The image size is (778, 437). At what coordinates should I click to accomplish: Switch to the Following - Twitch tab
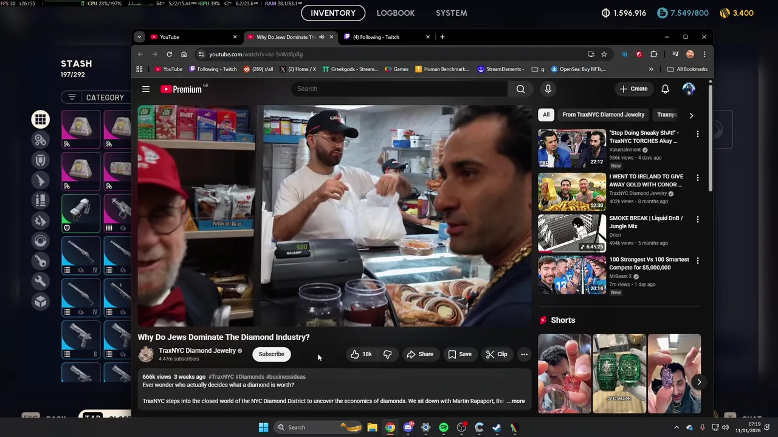pos(387,37)
